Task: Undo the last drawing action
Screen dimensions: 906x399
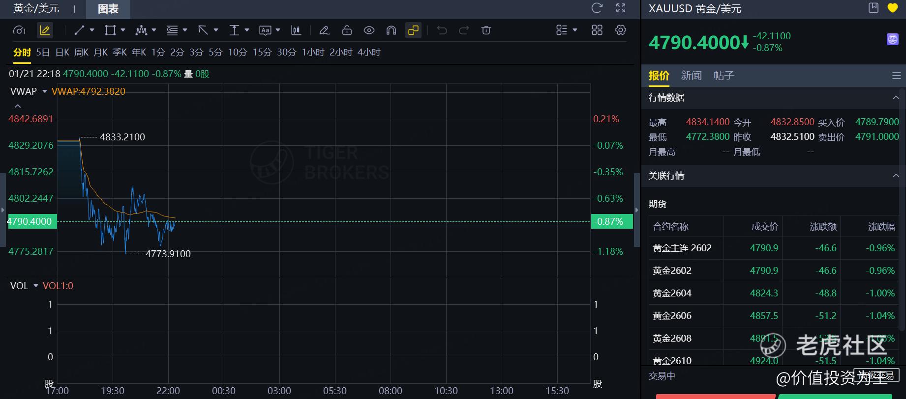Action: (x=442, y=30)
